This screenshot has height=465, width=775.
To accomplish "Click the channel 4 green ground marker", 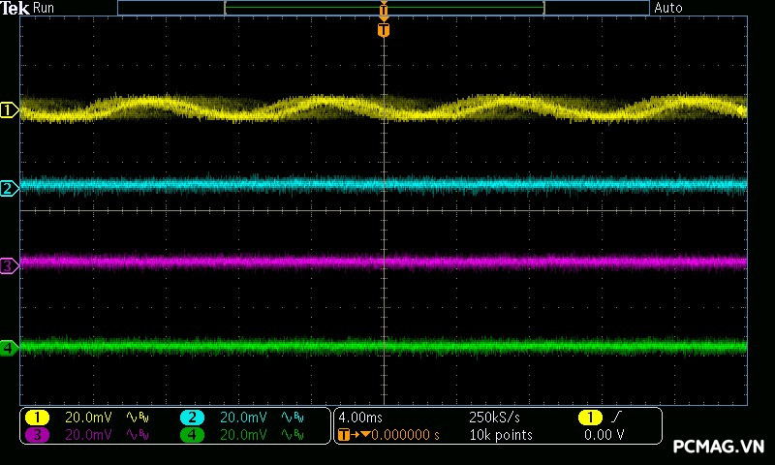I will pos(9,347).
